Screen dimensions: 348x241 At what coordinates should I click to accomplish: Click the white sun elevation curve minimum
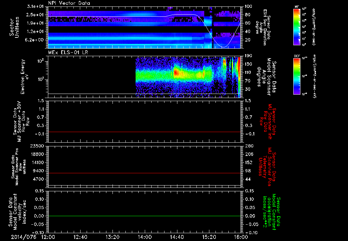(x=224, y=47)
